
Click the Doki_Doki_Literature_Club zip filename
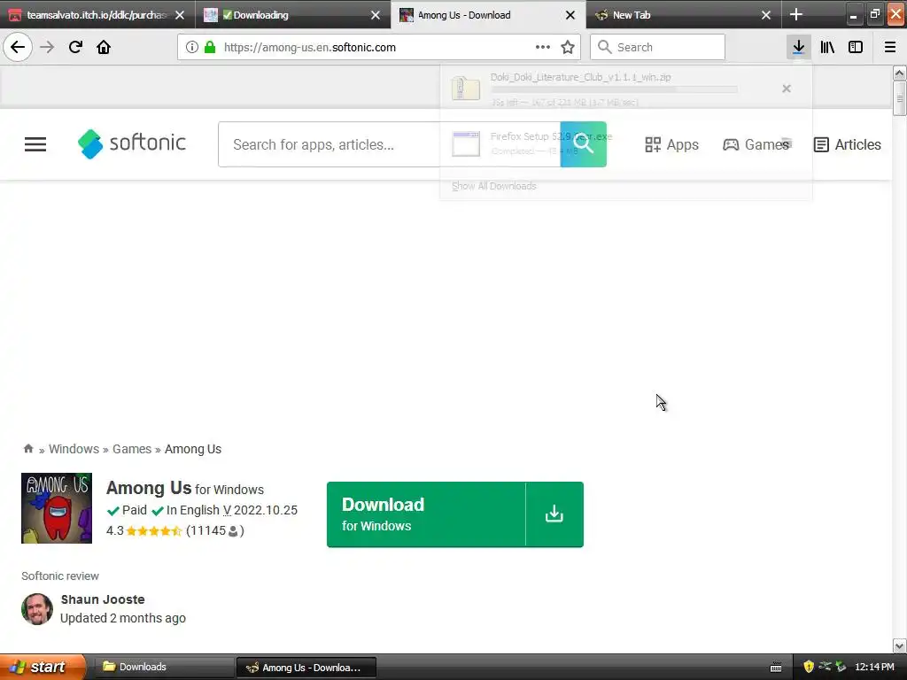(580, 77)
